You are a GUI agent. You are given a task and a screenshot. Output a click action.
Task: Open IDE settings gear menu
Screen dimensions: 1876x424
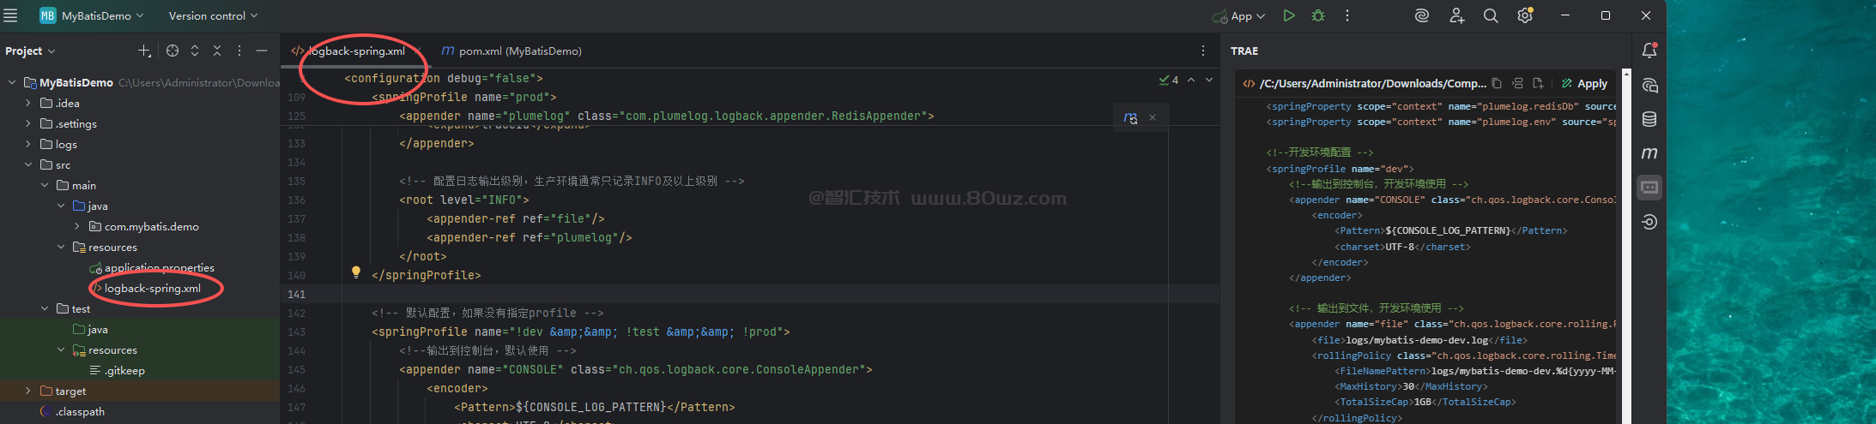[x=1525, y=15]
